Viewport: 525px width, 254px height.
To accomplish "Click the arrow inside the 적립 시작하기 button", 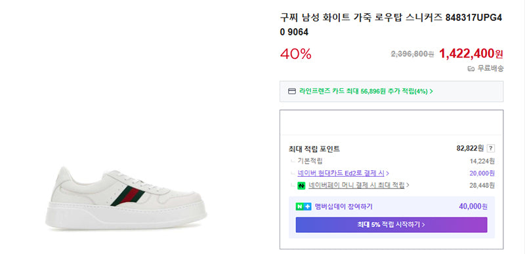I will pyautogui.click(x=423, y=225).
